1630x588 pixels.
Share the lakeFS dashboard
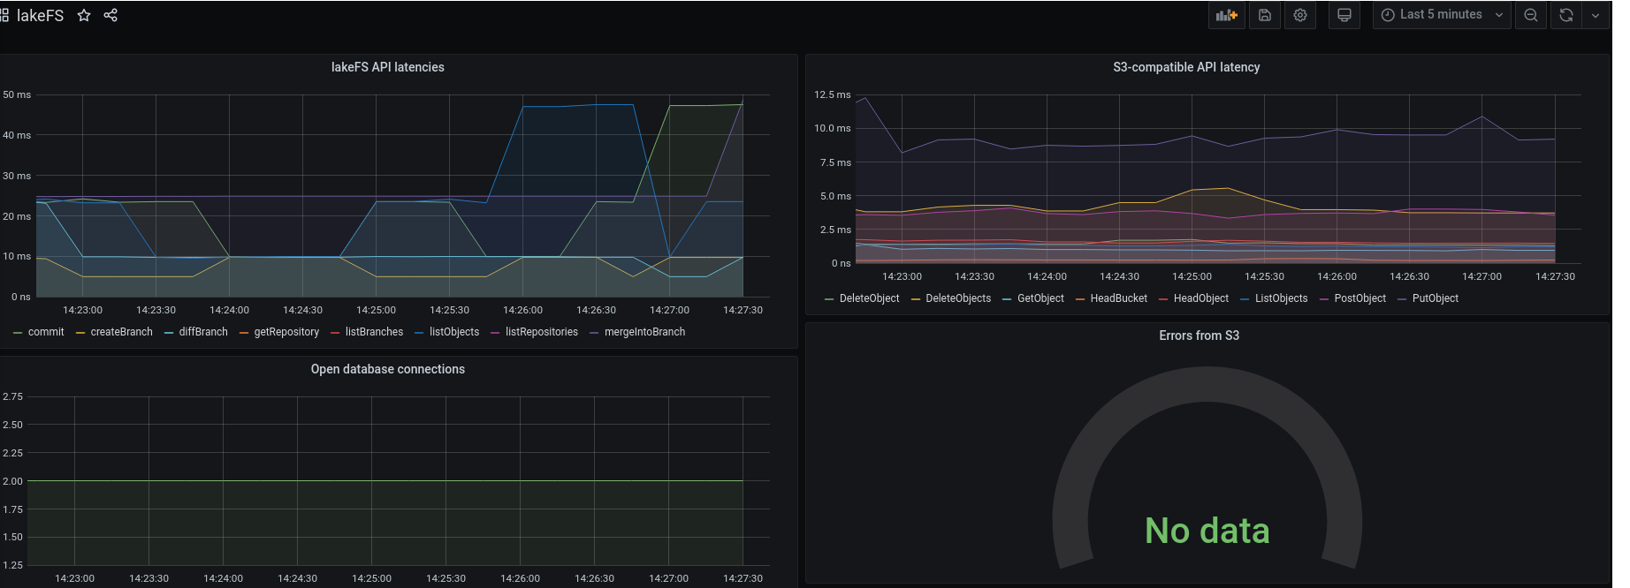pyautogui.click(x=110, y=15)
